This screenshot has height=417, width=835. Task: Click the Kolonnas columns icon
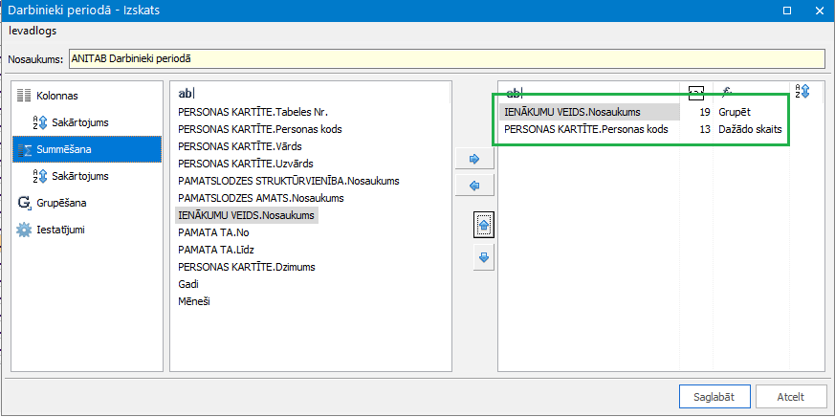click(x=23, y=96)
